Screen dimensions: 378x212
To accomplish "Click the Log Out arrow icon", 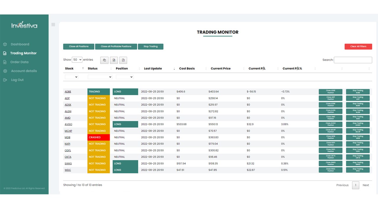I will click(x=5, y=80).
